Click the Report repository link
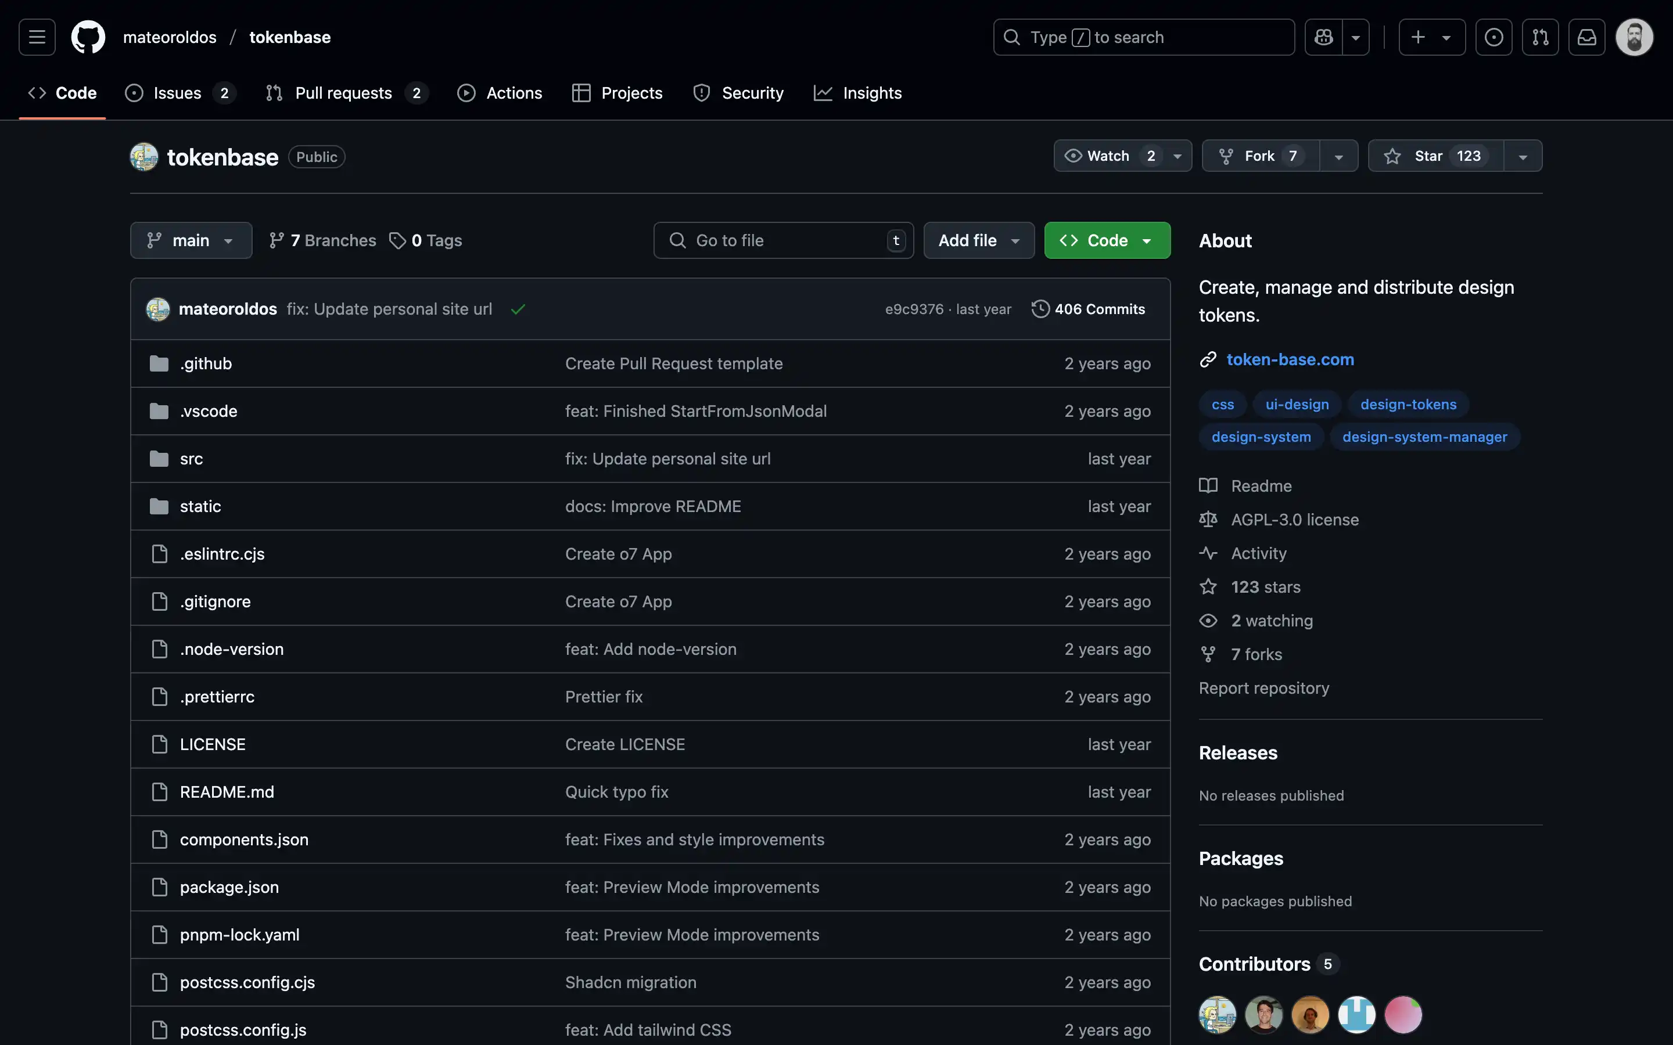Image resolution: width=1673 pixels, height=1045 pixels. pyautogui.click(x=1263, y=689)
